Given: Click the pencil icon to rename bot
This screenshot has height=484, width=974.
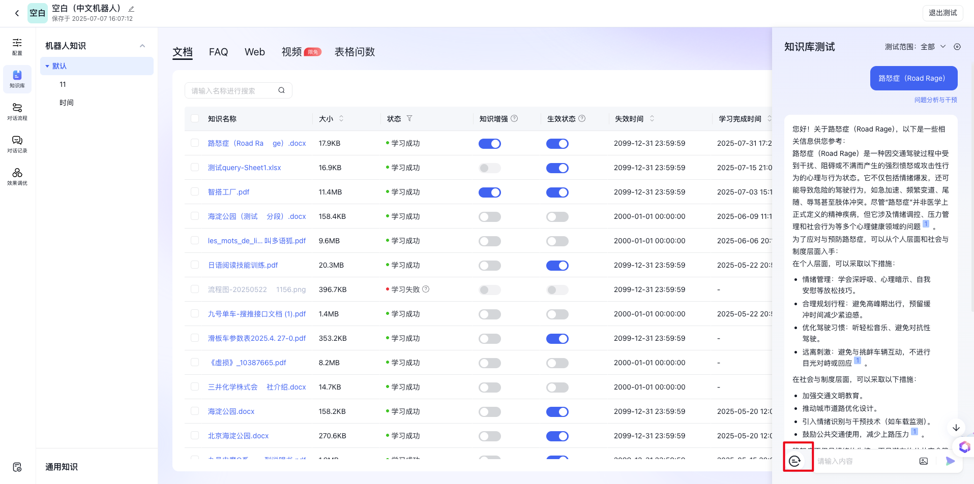Looking at the screenshot, I should coord(131,9).
